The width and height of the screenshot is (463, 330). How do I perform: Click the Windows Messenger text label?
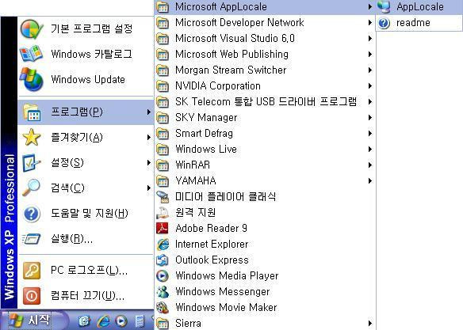click(222, 292)
